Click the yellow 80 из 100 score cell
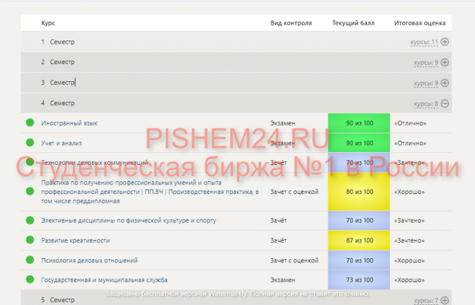475x305 pixels. (x=359, y=191)
